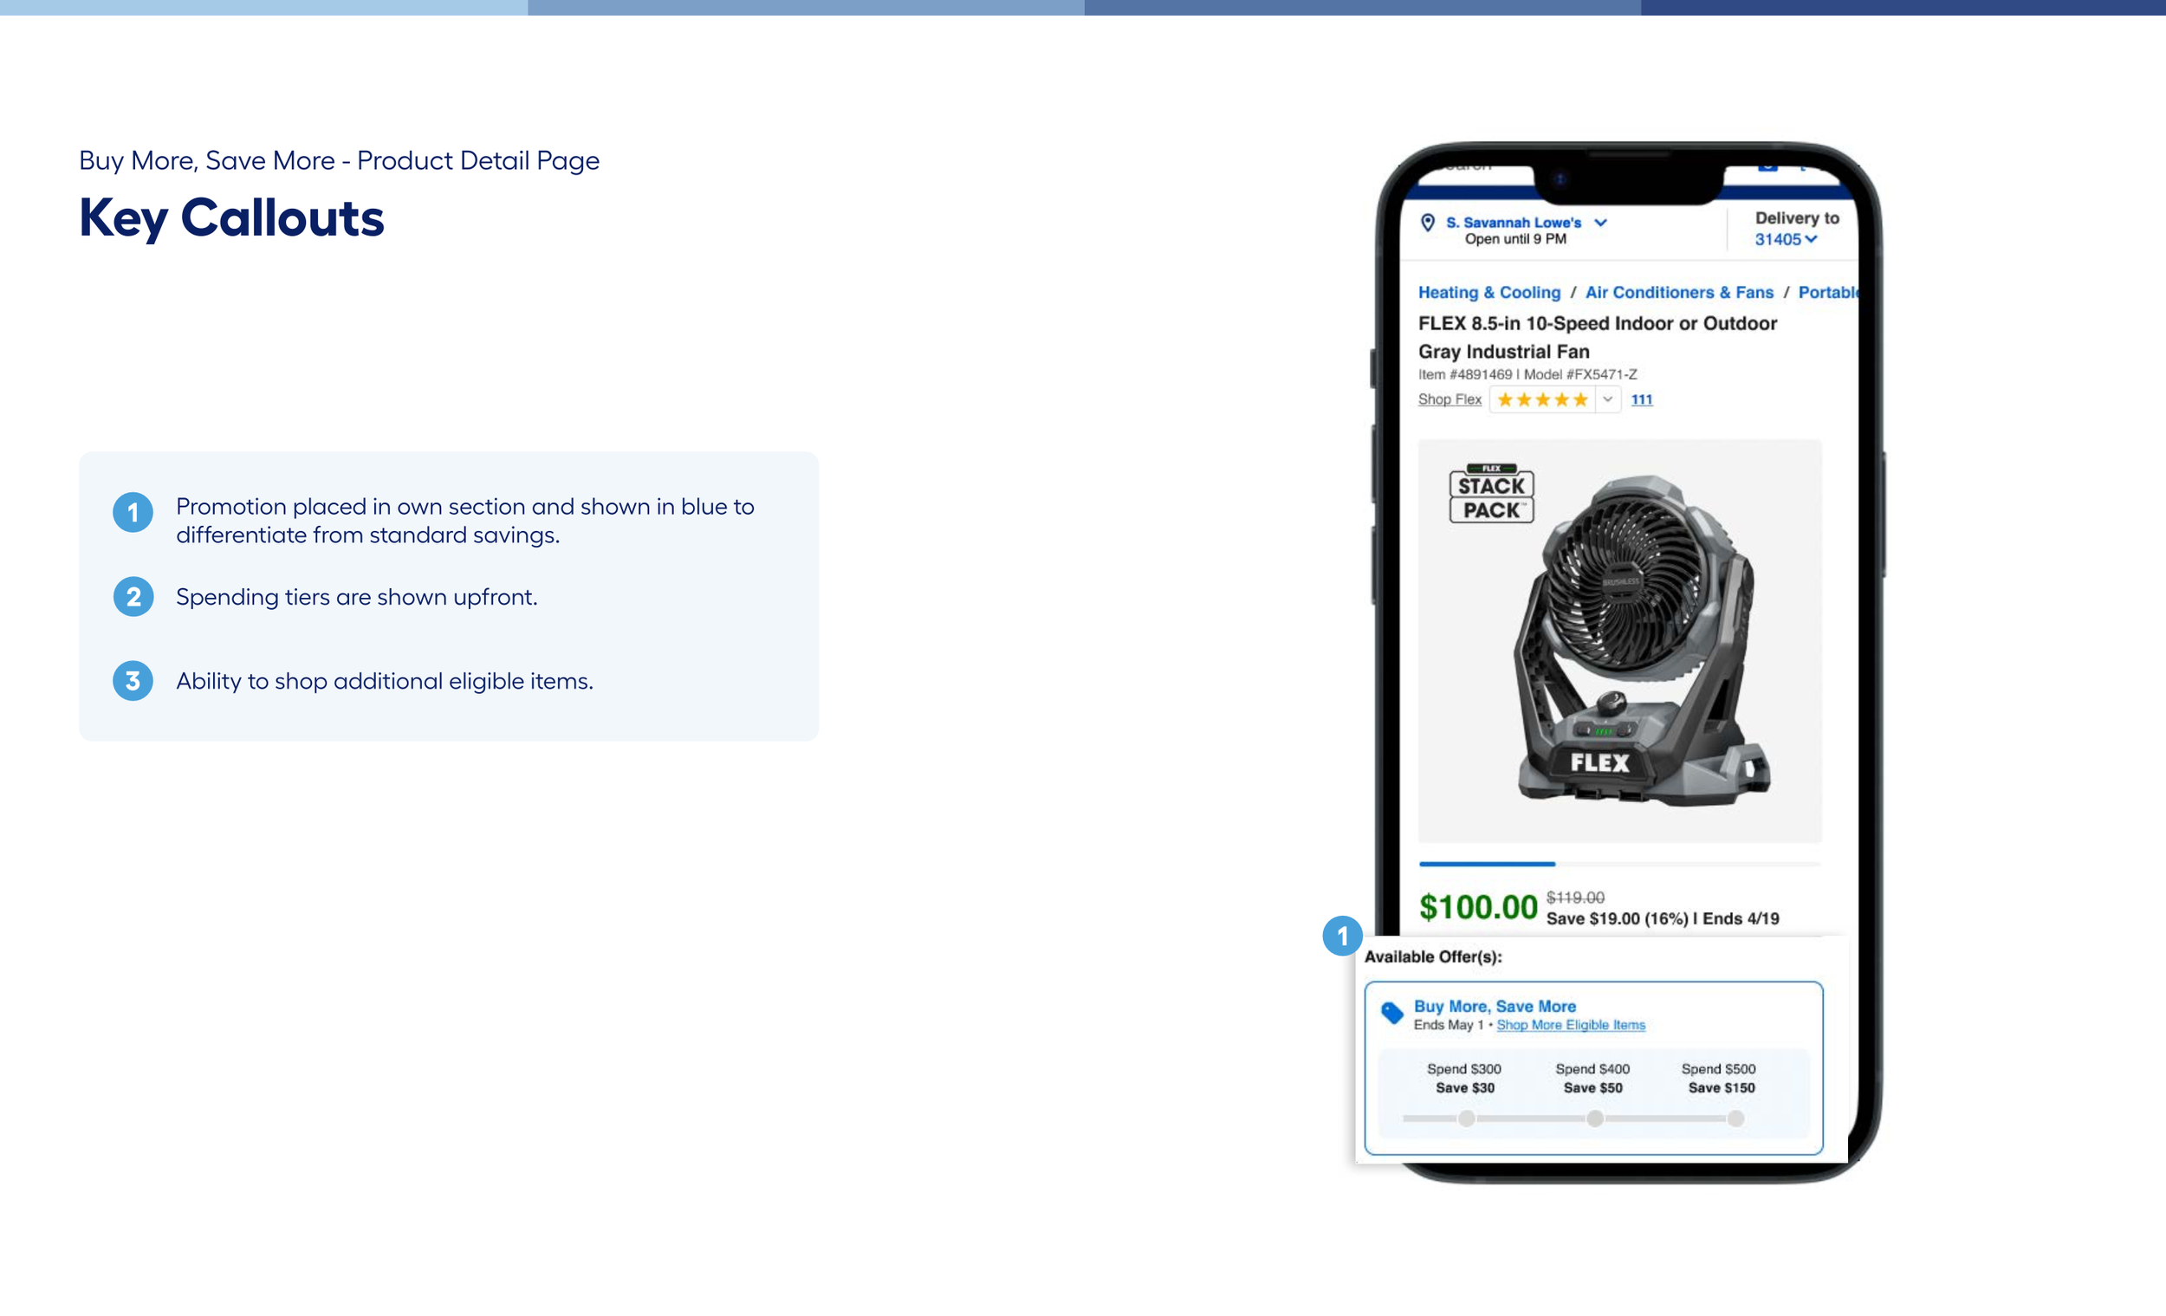This screenshot has height=1316, width=2166.
Task: Click 'Ends May 1' offer expiry text
Action: pos(1448,1025)
